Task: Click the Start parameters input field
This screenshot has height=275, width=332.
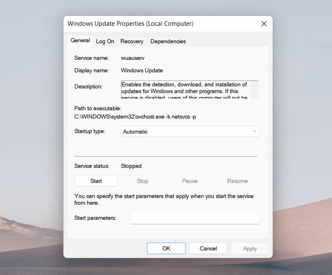Action: (194, 218)
